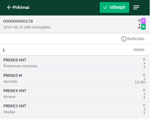This screenshot has height=119, width=151.
Task: Click the arrow in Šviestuvas raudonas quantity
Action: click(144, 63)
